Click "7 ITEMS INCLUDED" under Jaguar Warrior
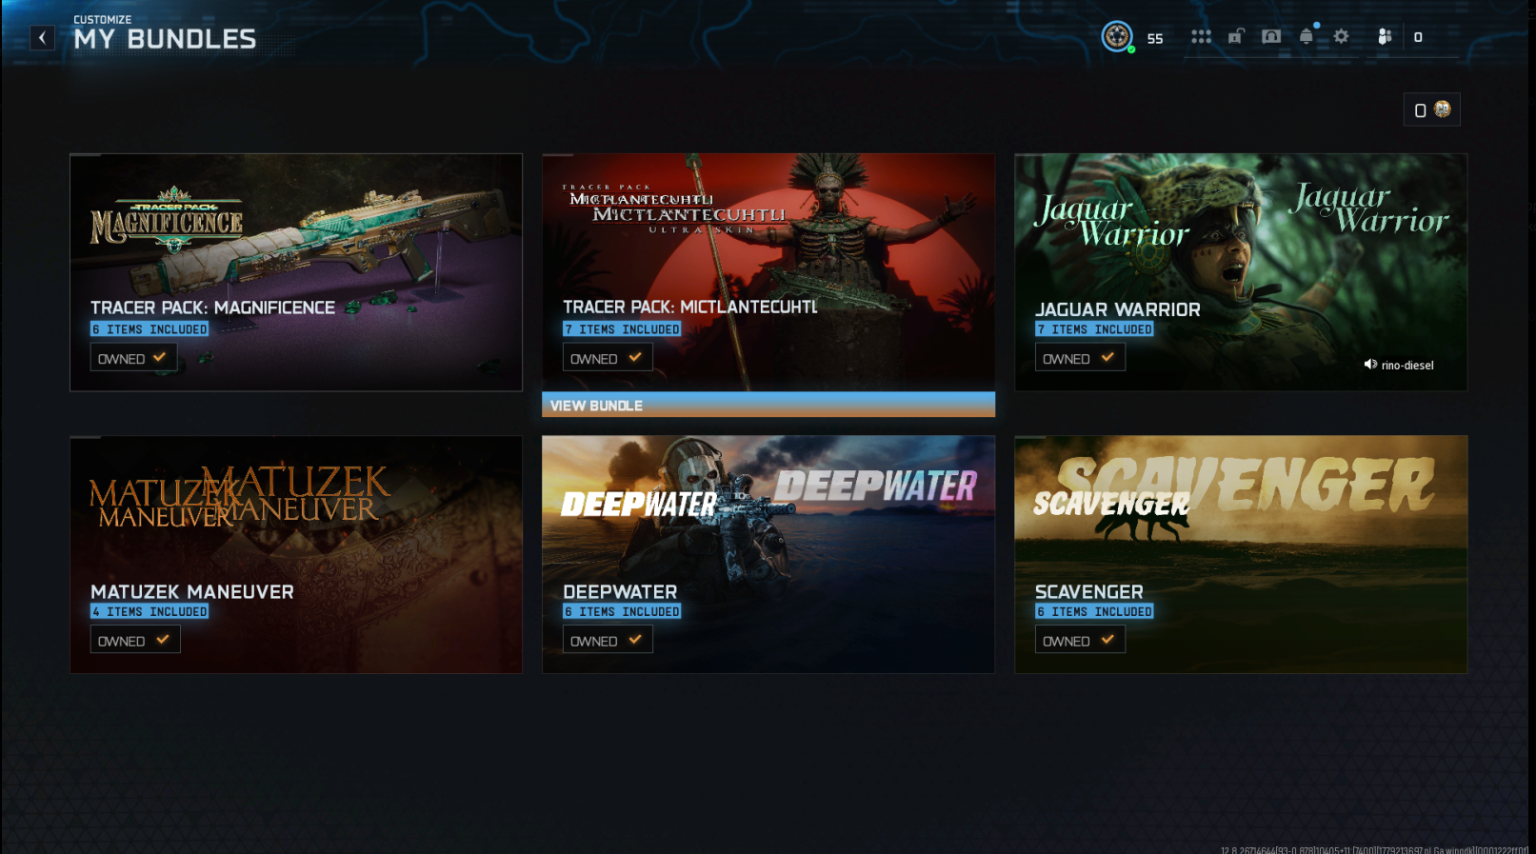The height and width of the screenshot is (854, 1536). tap(1094, 329)
